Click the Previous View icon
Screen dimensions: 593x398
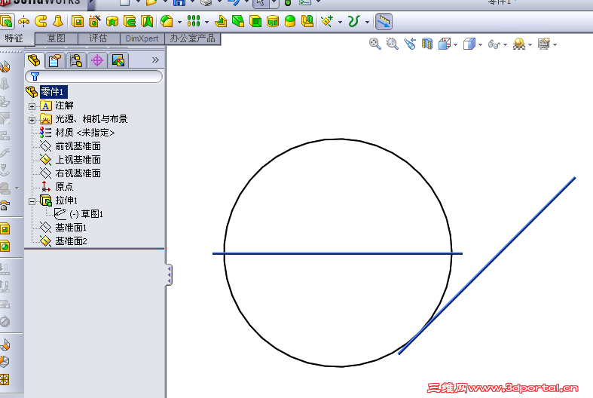tap(410, 44)
